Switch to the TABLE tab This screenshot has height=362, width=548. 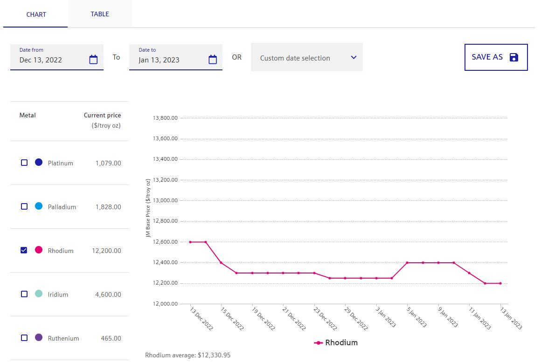tap(100, 14)
